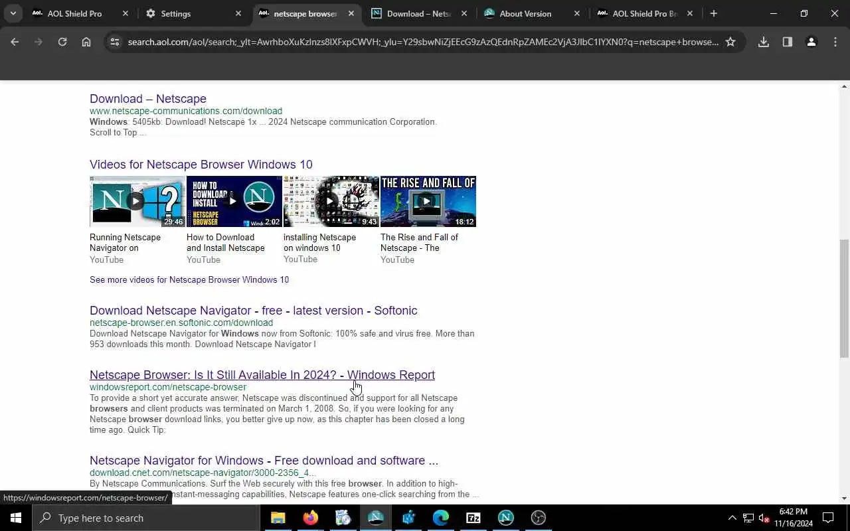This screenshot has width=850, height=531.
Task: Open the browser three-dot menu
Action: click(835, 42)
